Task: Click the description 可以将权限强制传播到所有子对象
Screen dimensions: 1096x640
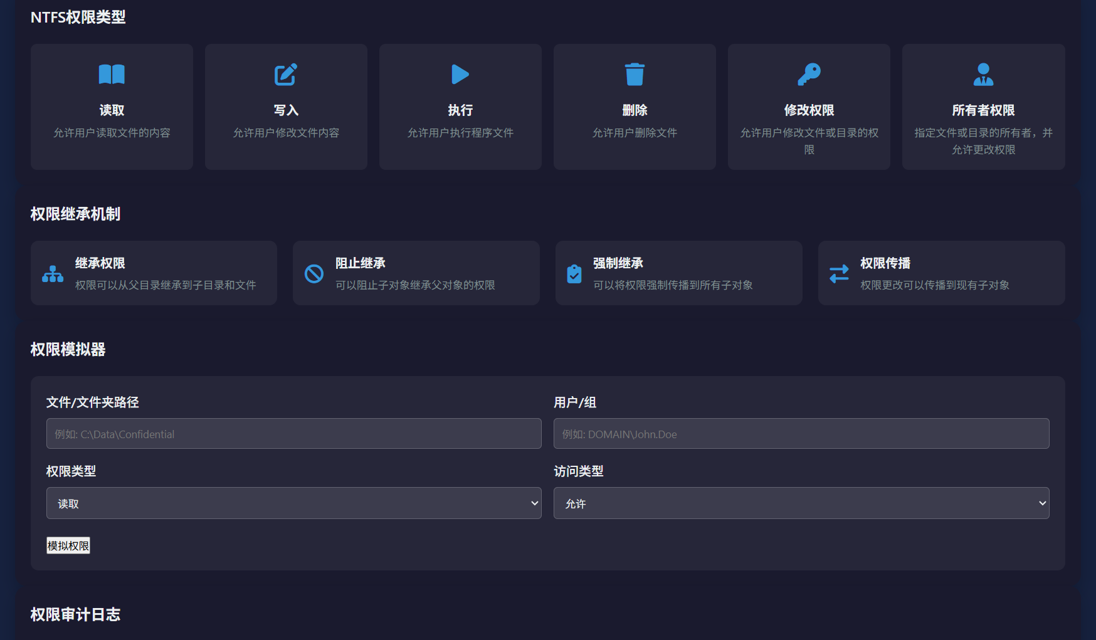Action: coord(673,285)
